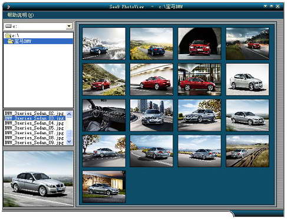This screenshot has height=219, width=287.
Task: Open thumbnail of blue convertible on flowered hillside
Action: pos(151,44)
